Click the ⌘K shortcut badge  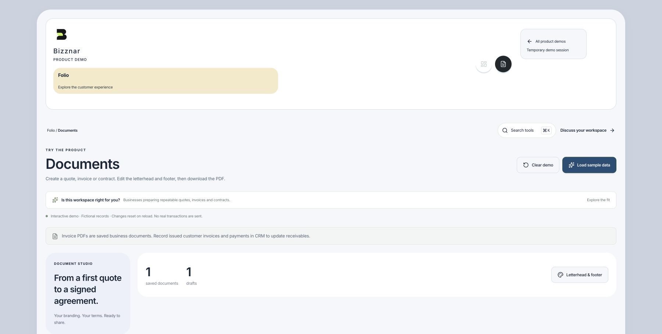point(546,131)
